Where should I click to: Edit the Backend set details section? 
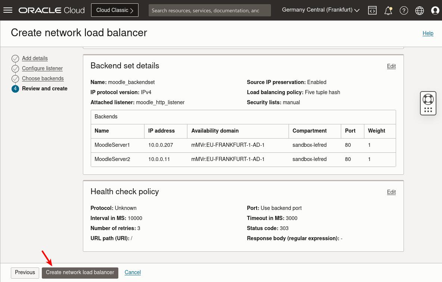tap(391, 66)
